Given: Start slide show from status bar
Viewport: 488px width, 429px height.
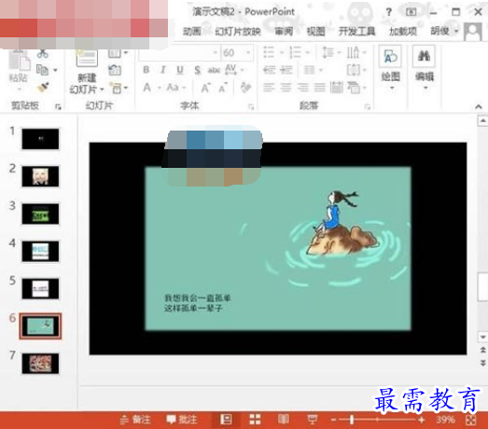Looking at the screenshot, I should 313,420.
